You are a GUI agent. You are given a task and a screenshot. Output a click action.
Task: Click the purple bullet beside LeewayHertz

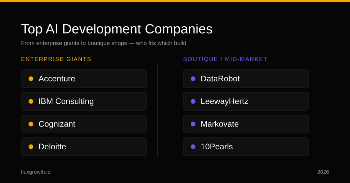pos(193,101)
